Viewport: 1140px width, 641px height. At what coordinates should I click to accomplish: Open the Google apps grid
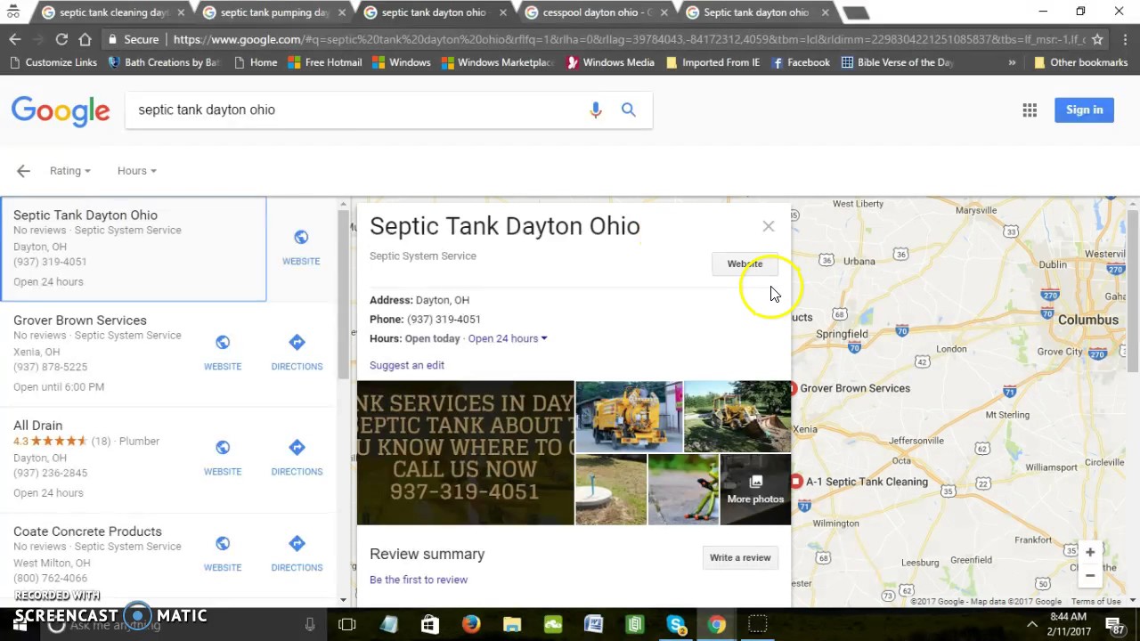pos(1030,110)
